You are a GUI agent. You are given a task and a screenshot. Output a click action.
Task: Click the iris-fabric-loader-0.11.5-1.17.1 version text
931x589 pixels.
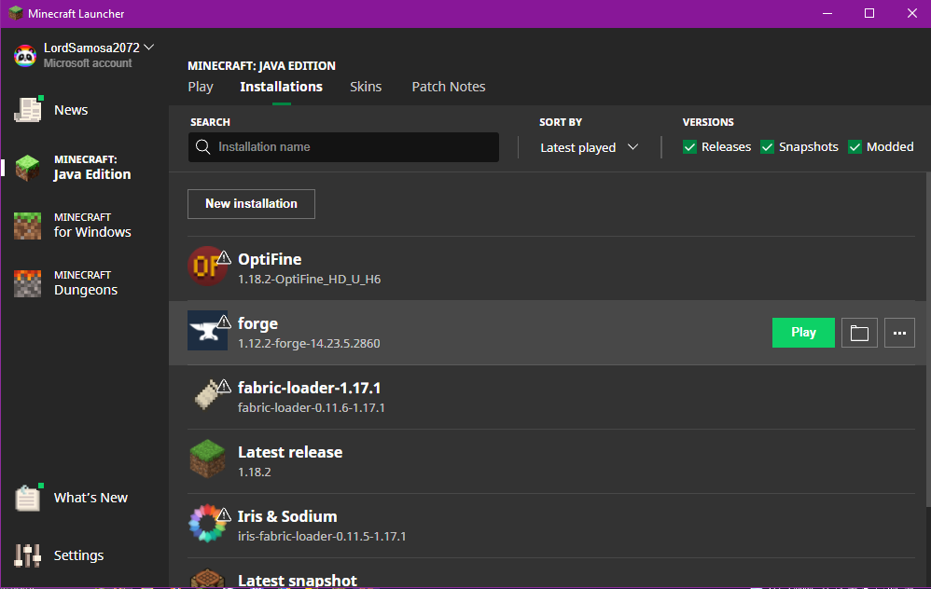pyautogui.click(x=322, y=536)
